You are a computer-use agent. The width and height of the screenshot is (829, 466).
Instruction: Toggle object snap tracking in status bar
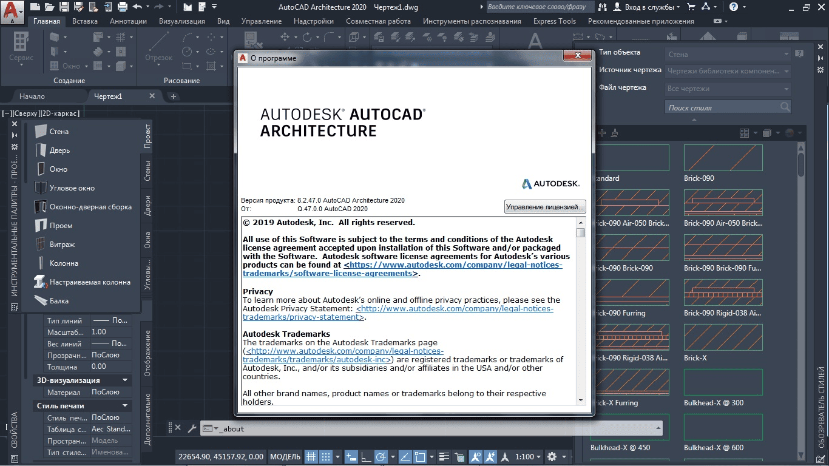406,456
